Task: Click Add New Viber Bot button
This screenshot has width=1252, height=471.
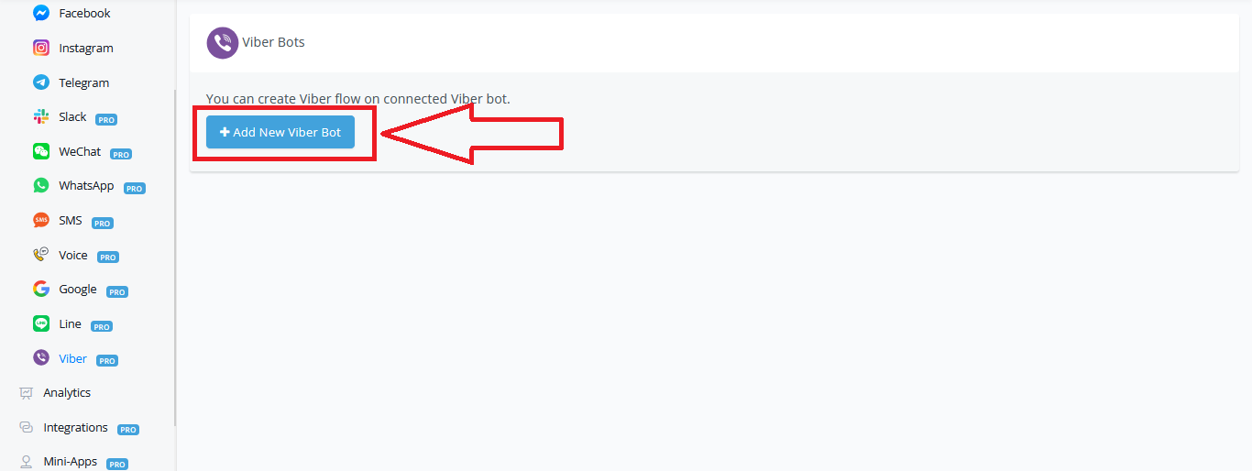Action: click(280, 132)
